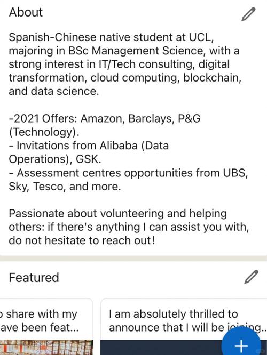267x355 pixels.
Task: Edit the Featured section with pencil icon
Action: tap(251, 277)
